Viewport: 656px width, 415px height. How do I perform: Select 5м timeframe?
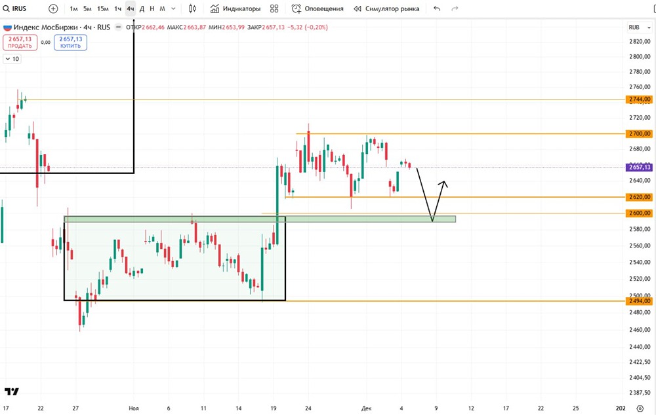click(87, 9)
